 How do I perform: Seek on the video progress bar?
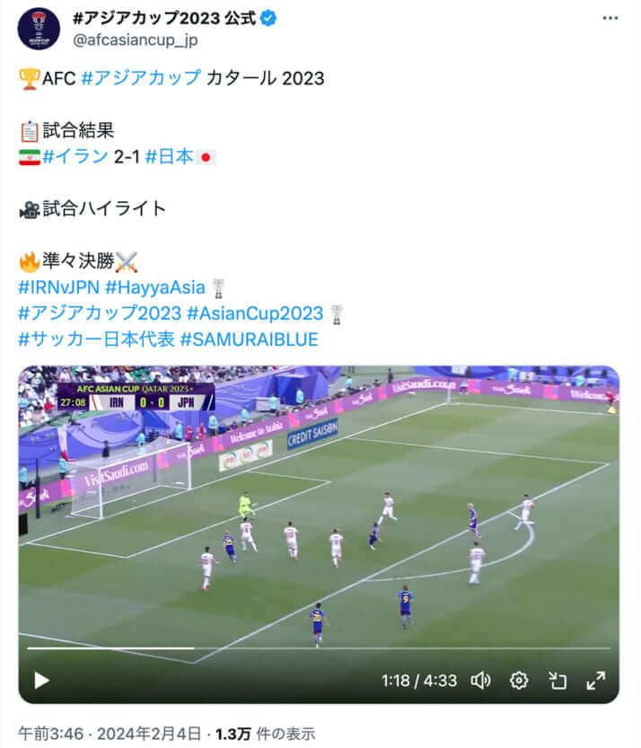coord(319,648)
